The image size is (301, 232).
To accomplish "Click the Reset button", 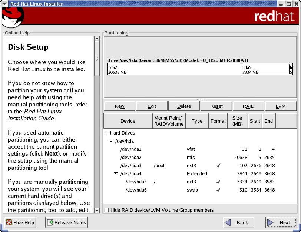I will coord(216,106).
